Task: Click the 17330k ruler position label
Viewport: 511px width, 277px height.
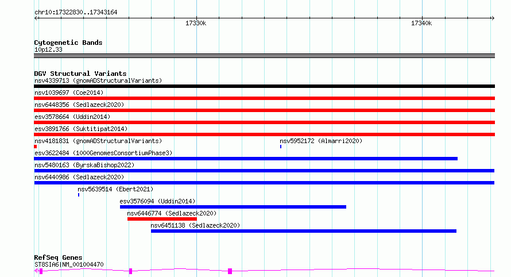Action: pos(196,23)
